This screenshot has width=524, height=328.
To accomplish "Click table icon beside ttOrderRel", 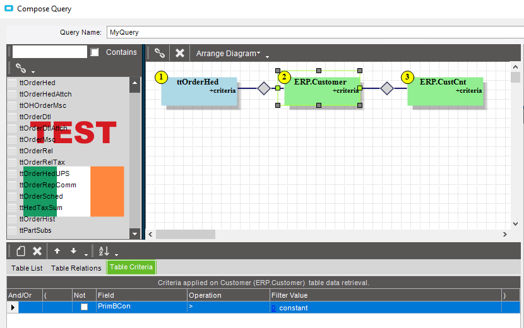I will click(x=12, y=151).
